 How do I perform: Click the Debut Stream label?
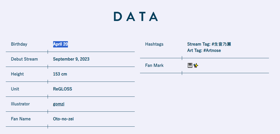click(x=24, y=59)
